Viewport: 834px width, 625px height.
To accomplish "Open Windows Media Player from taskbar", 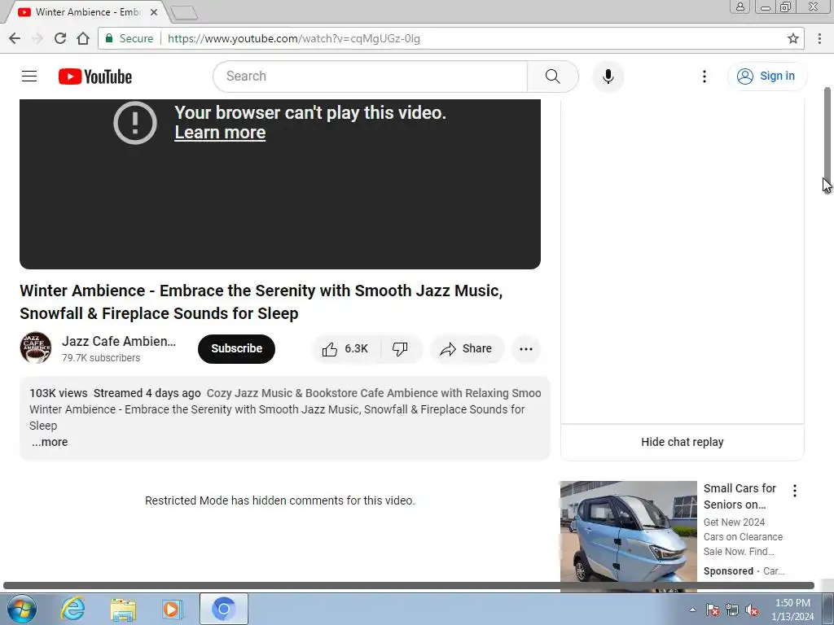I will [x=173, y=609].
